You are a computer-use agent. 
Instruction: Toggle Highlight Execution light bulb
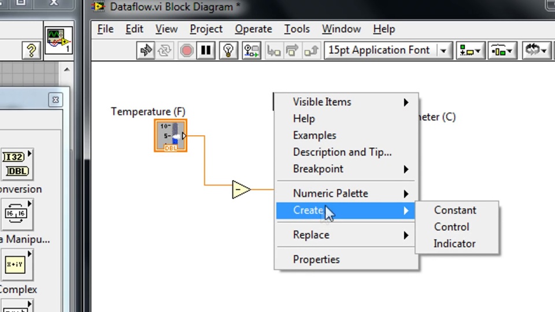pyautogui.click(x=228, y=51)
